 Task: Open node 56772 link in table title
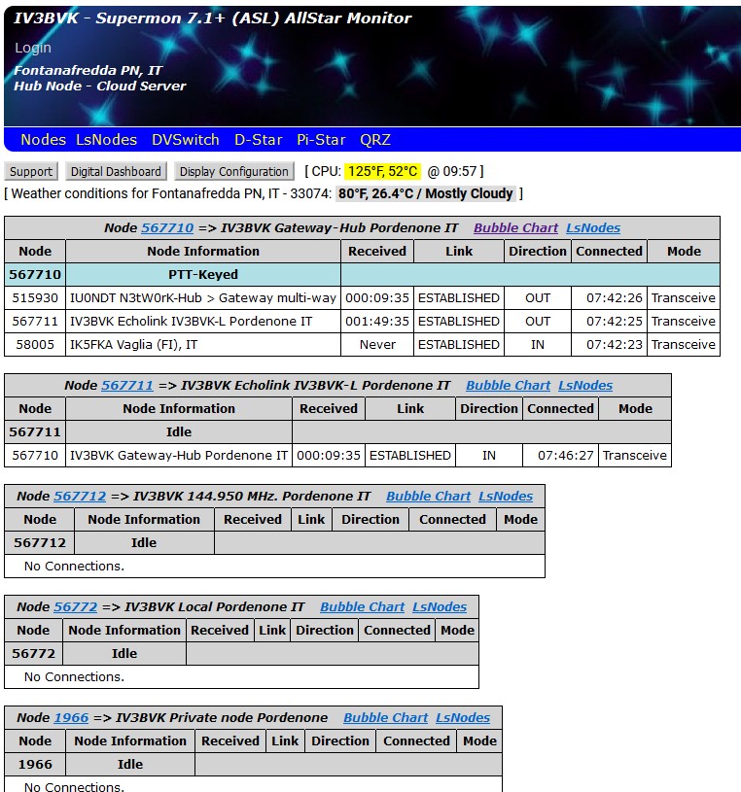[75, 606]
